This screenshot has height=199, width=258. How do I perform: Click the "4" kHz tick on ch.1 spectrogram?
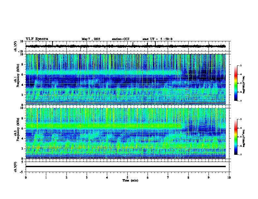pyautogui.click(x=23, y=85)
